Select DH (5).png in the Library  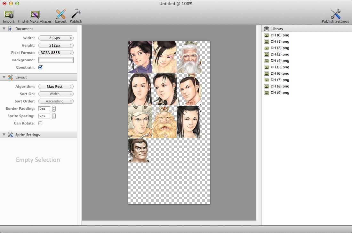pyautogui.click(x=280, y=67)
